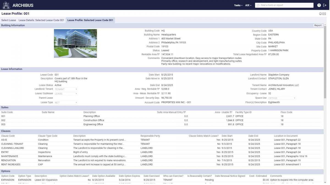
Task: Click the help question mark icon
Action: (x=319, y=5)
